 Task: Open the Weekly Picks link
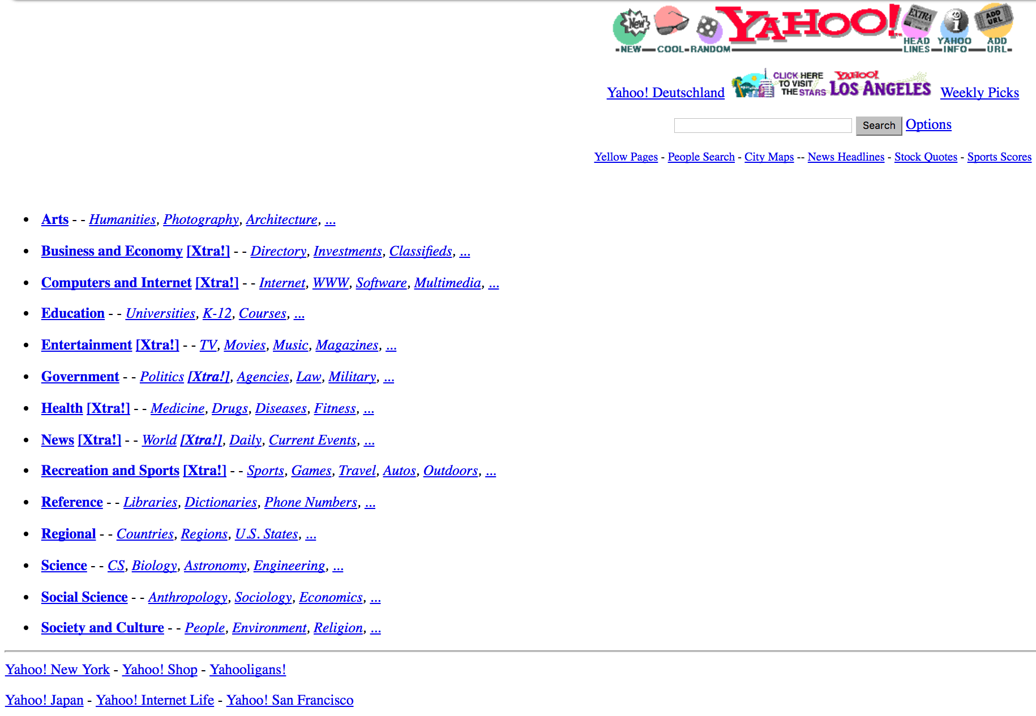coord(979,93)
